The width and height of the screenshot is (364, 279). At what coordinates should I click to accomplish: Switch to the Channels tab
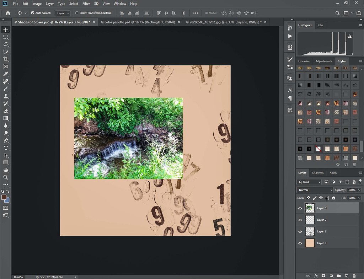click(318, 173)
